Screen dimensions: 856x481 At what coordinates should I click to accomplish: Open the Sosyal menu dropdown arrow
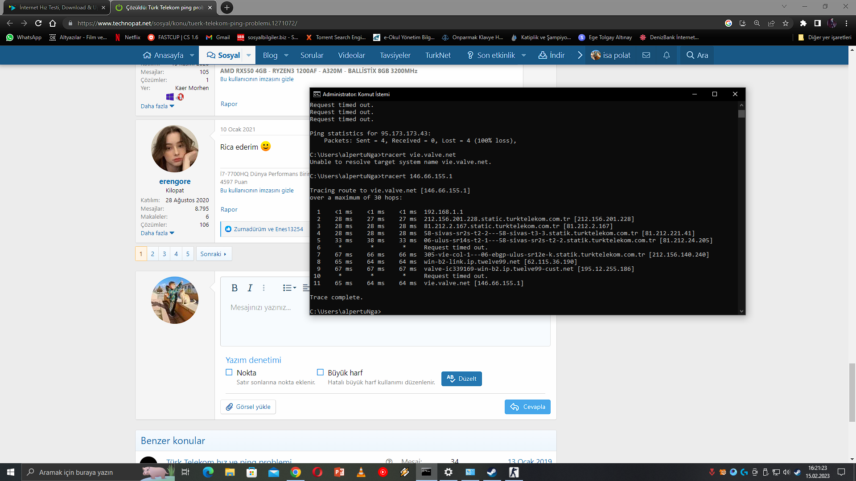[x=249, y=55]
